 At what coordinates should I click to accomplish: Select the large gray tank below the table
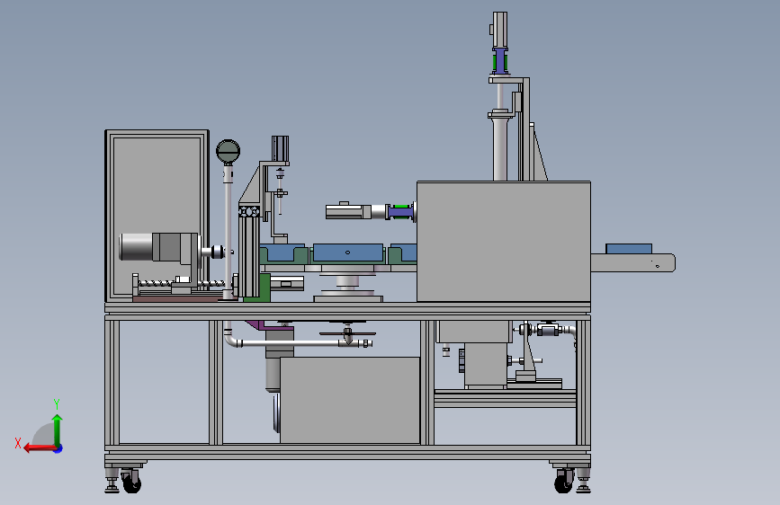[x=350, y=400]
